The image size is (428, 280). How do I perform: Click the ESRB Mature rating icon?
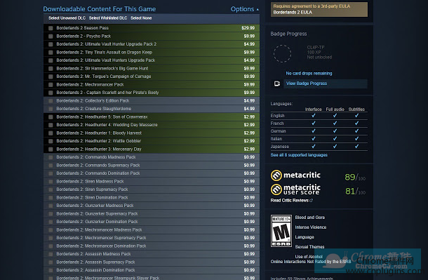click(281, 231)
